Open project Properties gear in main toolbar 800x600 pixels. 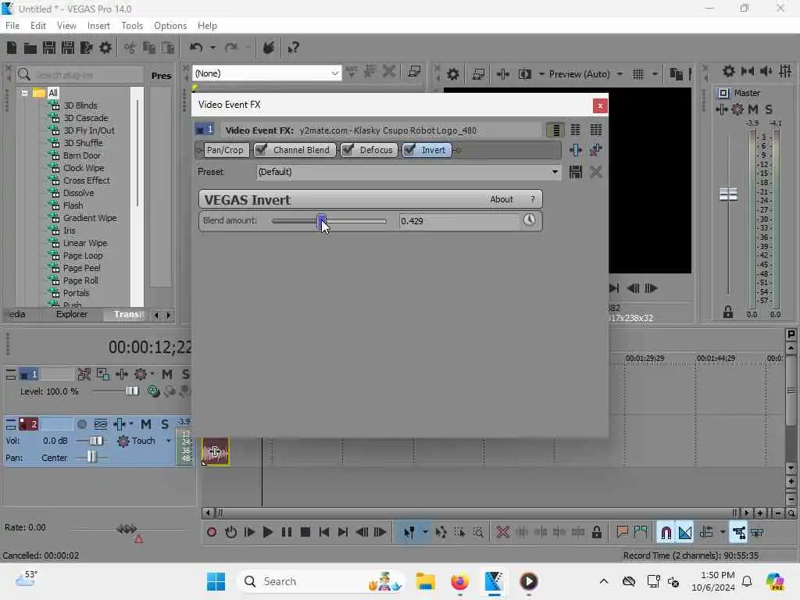(105, 48)
